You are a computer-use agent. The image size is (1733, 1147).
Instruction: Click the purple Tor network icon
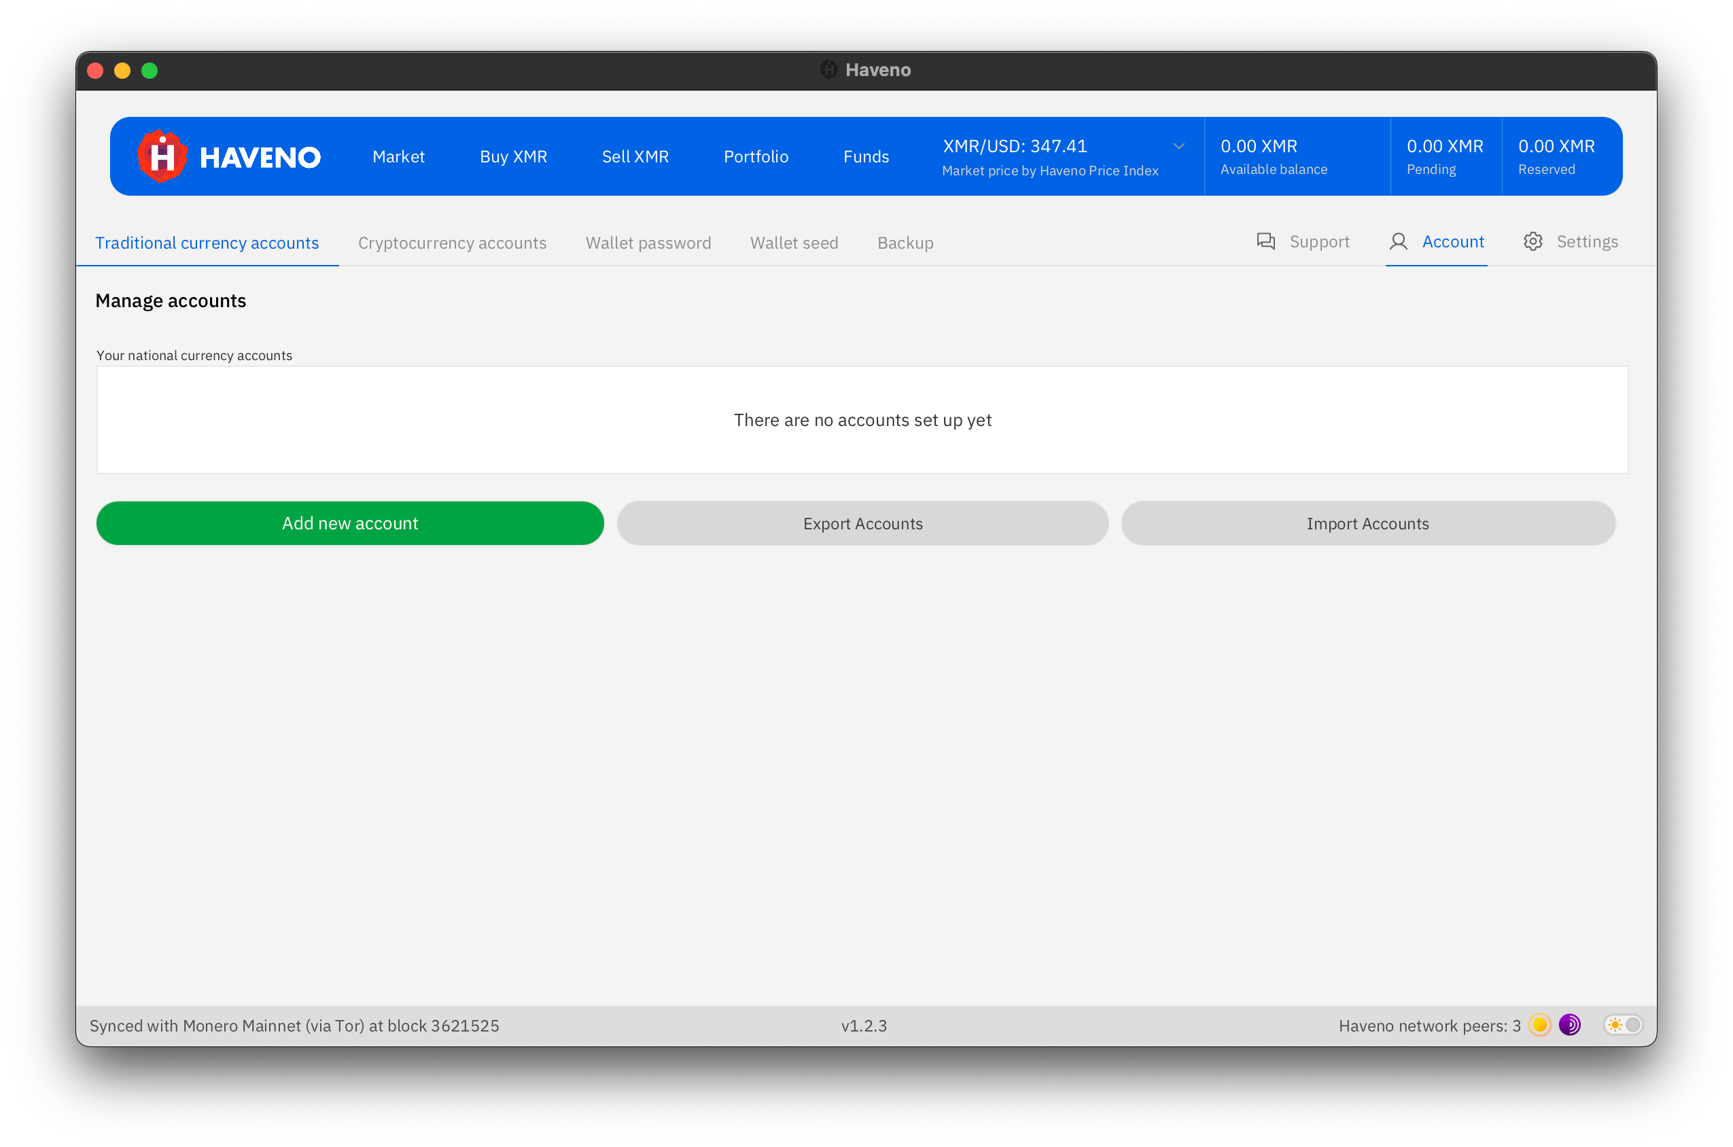click(x=1569, y=1025)
